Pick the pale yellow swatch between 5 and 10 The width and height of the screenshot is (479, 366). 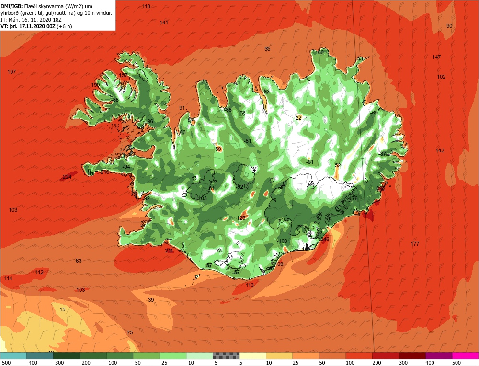[252, 355]
